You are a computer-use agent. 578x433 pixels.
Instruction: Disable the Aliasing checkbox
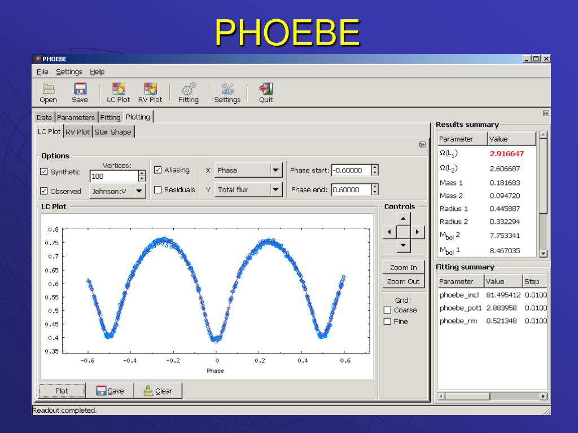pyautogui.click(x=158, y=170)
